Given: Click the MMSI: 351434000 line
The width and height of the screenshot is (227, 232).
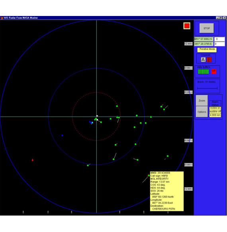Looking at the screenshot, I should tap(160, 173).
